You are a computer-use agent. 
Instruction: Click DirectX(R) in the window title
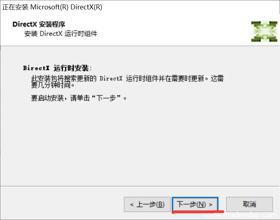(x=86, y=7)
